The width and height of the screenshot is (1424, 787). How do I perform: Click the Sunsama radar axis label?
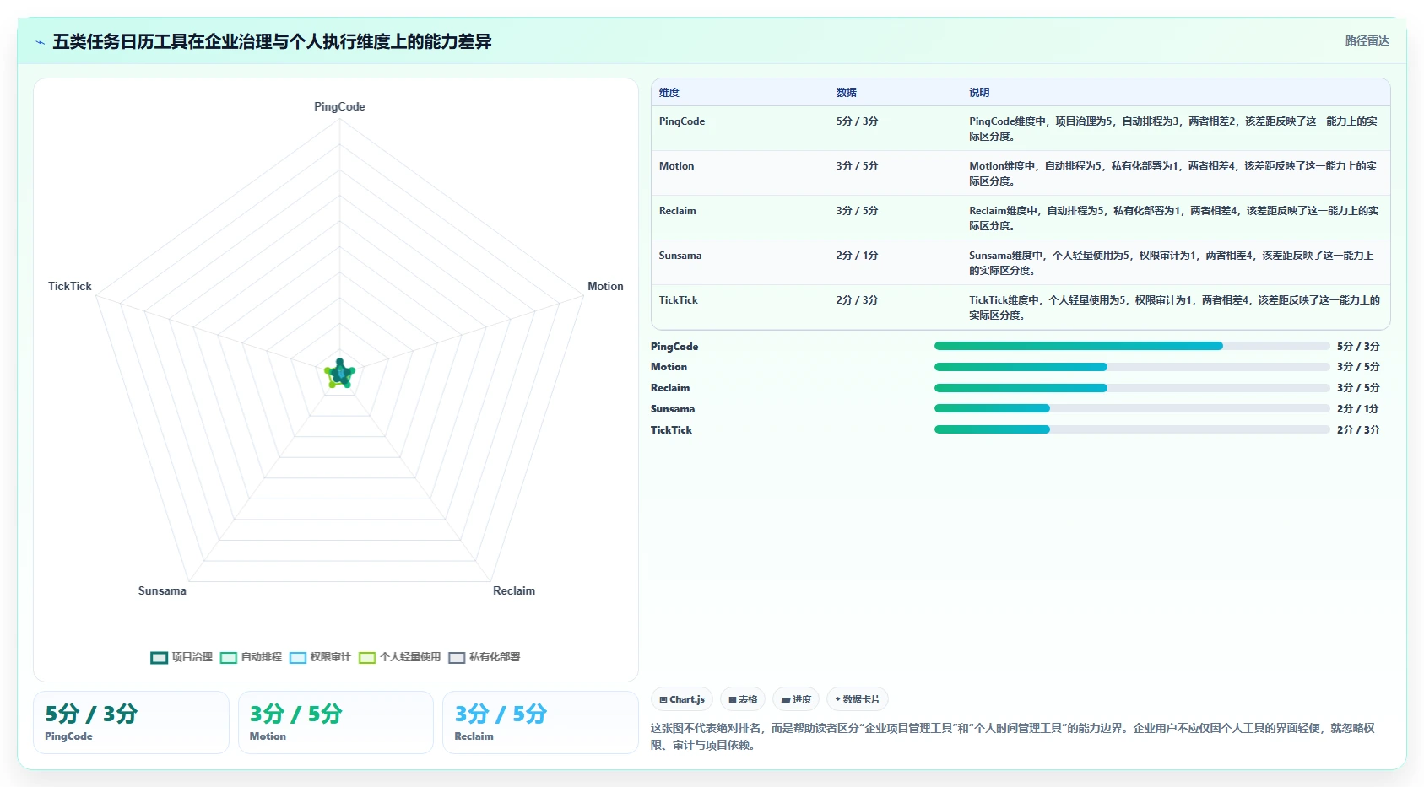(x=162, y=590)
